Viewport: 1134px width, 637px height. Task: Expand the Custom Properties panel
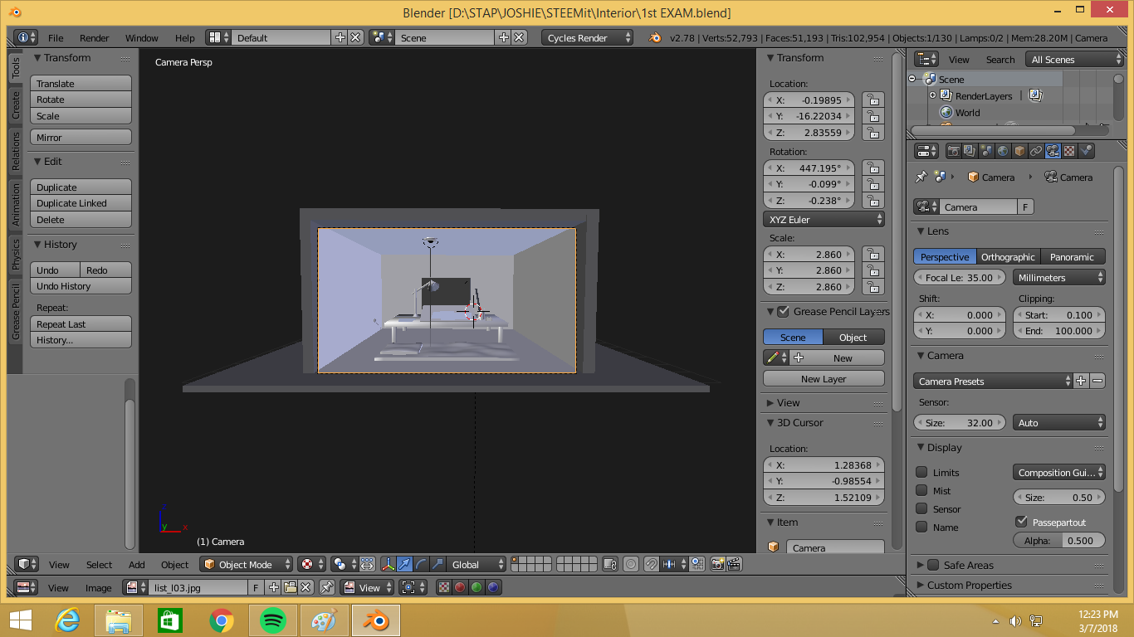pyautogui.click(x=969, y=585)
